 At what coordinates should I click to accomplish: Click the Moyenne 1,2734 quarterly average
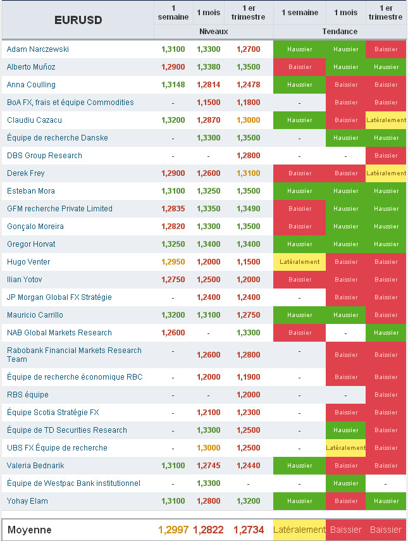point(249,530)
